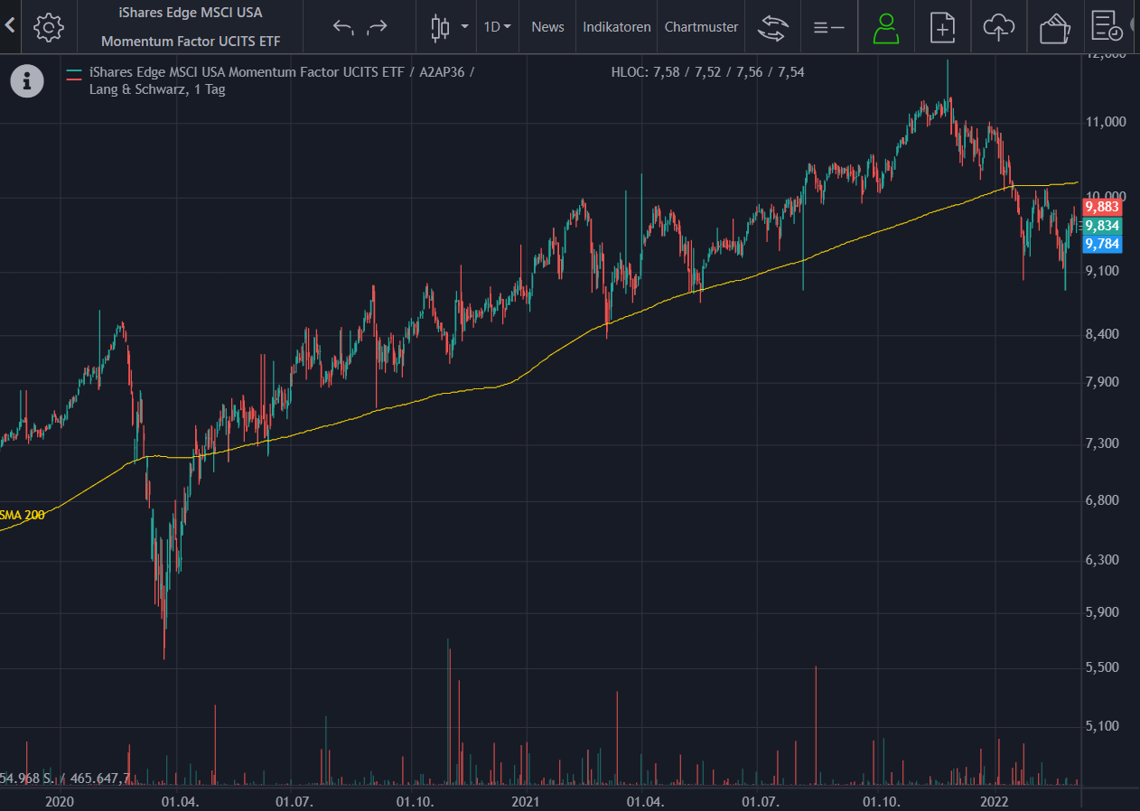
Task: Select candlestick chart type icon
Action: click(440, 27)
